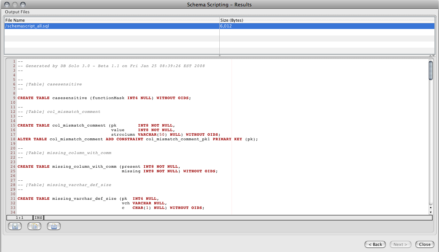This screenshot has width=439, height=252.
Task: Click the Next > button
Action: click(400, 244)
